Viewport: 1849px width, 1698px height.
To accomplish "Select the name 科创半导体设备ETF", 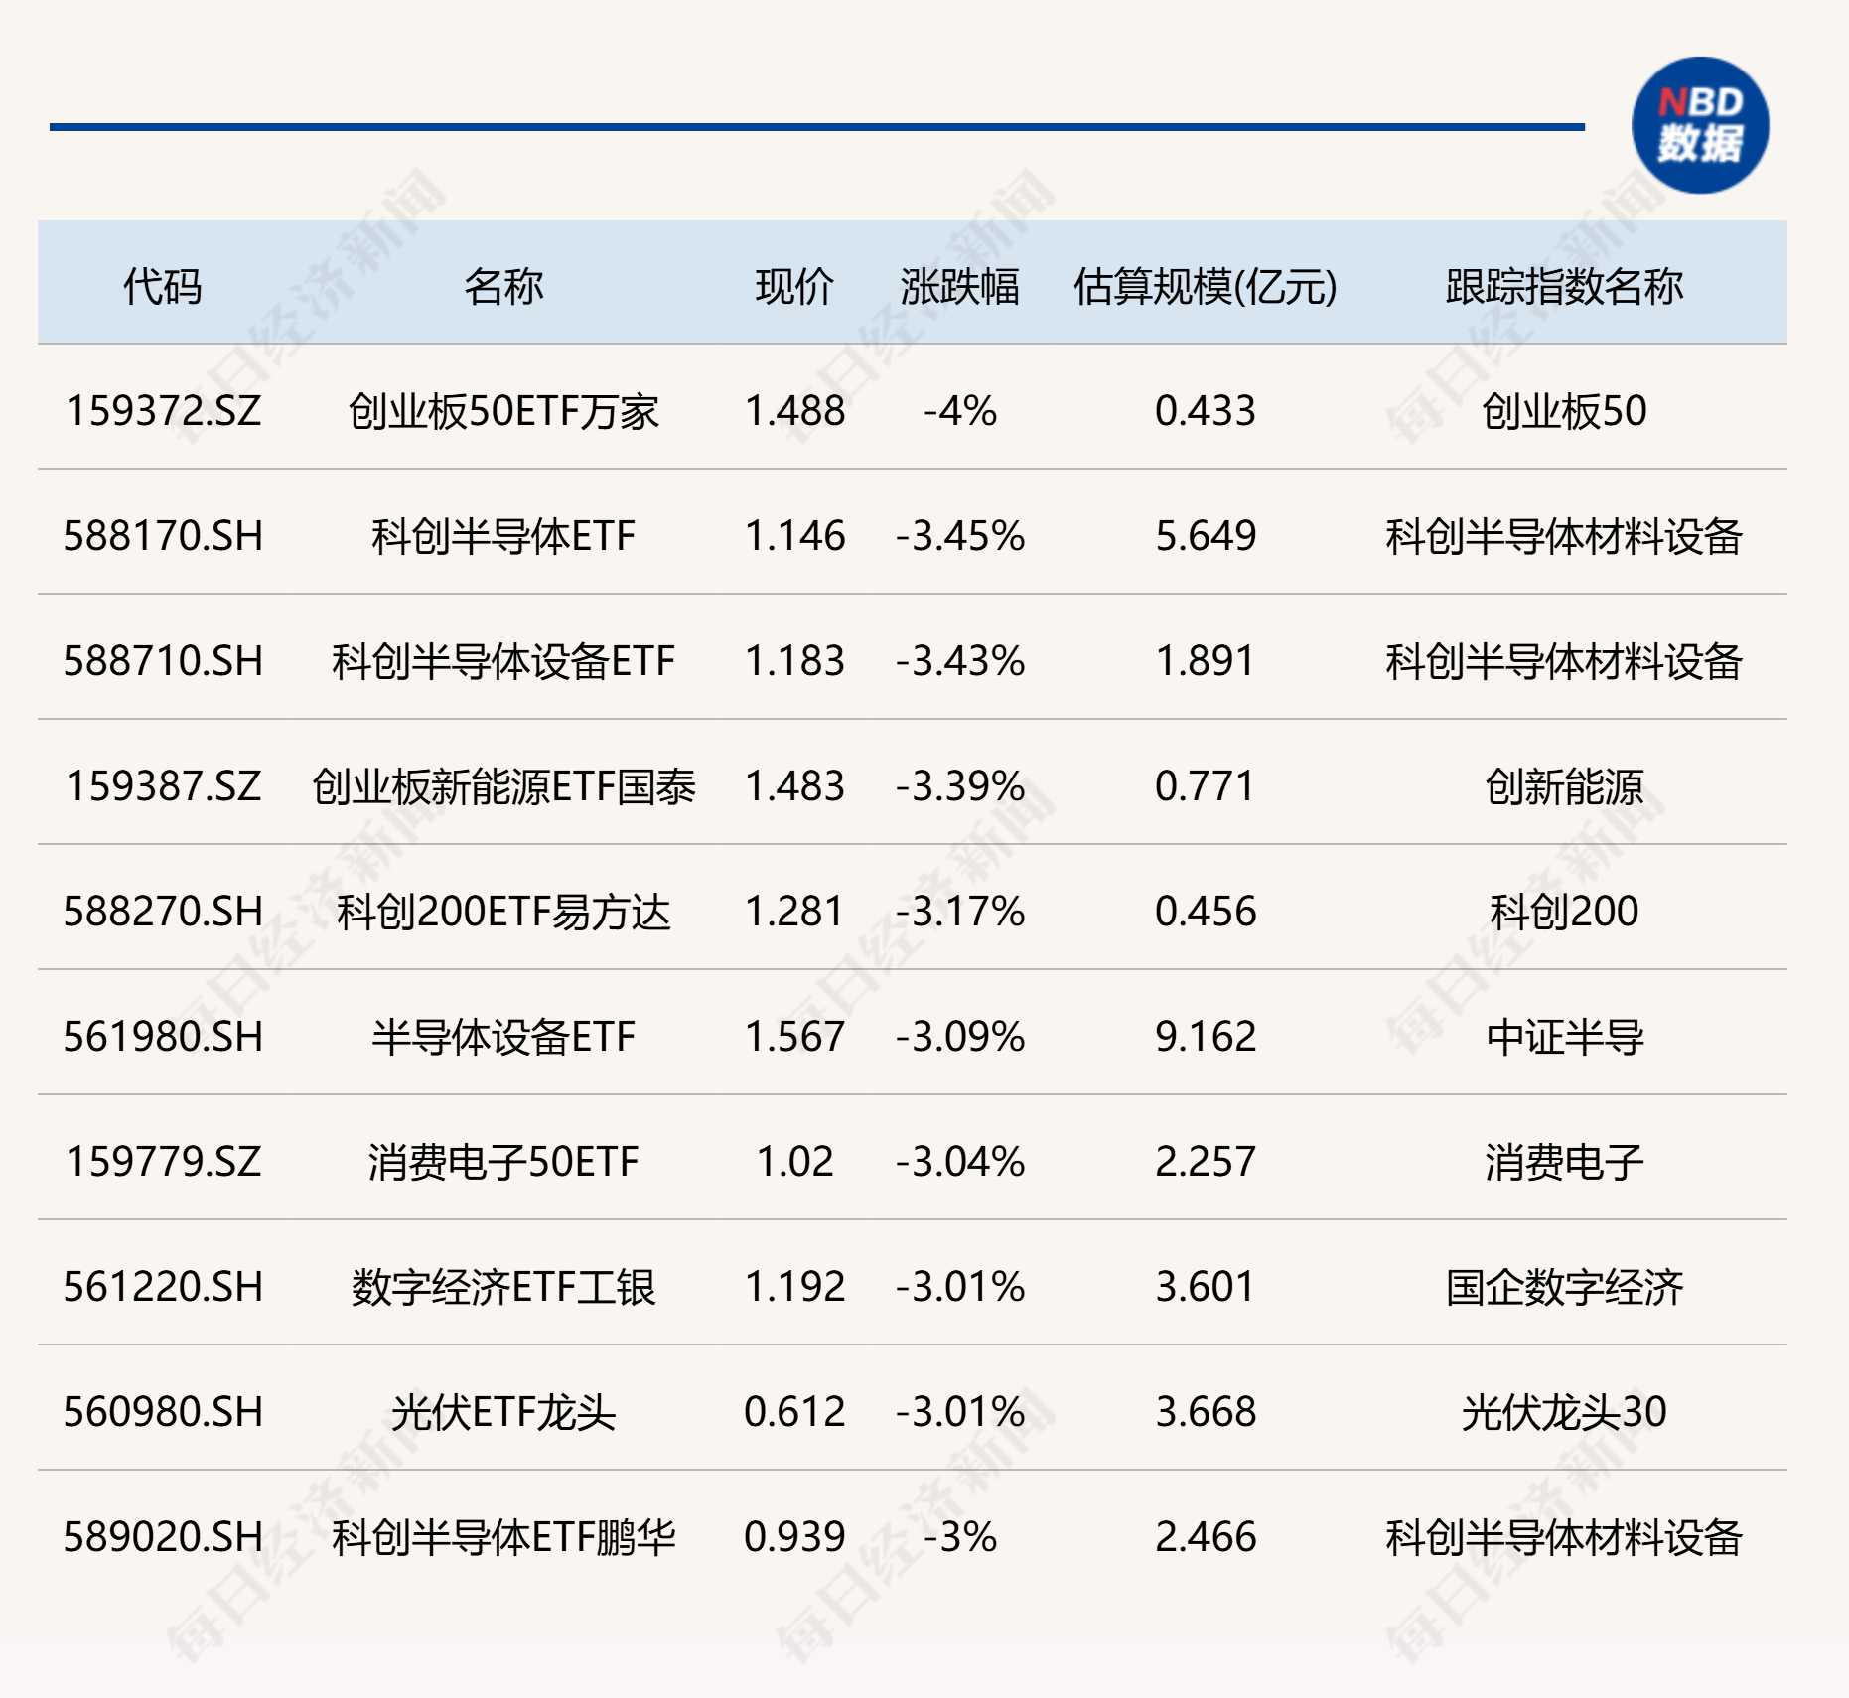I will [x=503, y=661].
